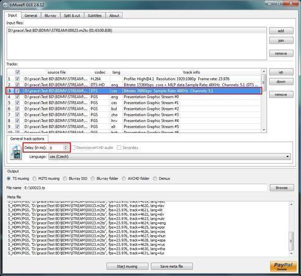This screenshot has height=276, width=301.
Task: Click the lang column header
Action: click(116, 72)
